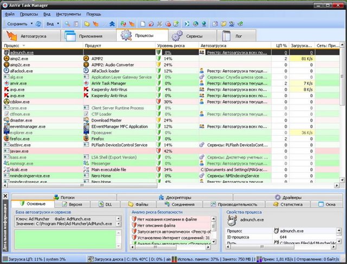
Task: Click the blue double-arrow toolbar icon
Action: (111, 24)
